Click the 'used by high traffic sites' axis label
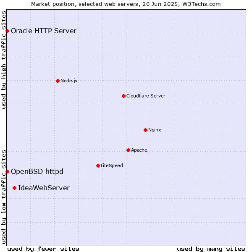Screen dimensions: 252x252 (4, 60)
